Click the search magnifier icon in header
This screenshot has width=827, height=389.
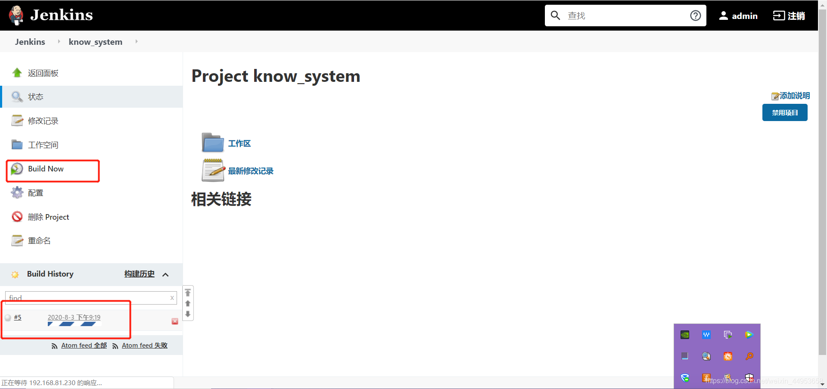pos(556,16)
